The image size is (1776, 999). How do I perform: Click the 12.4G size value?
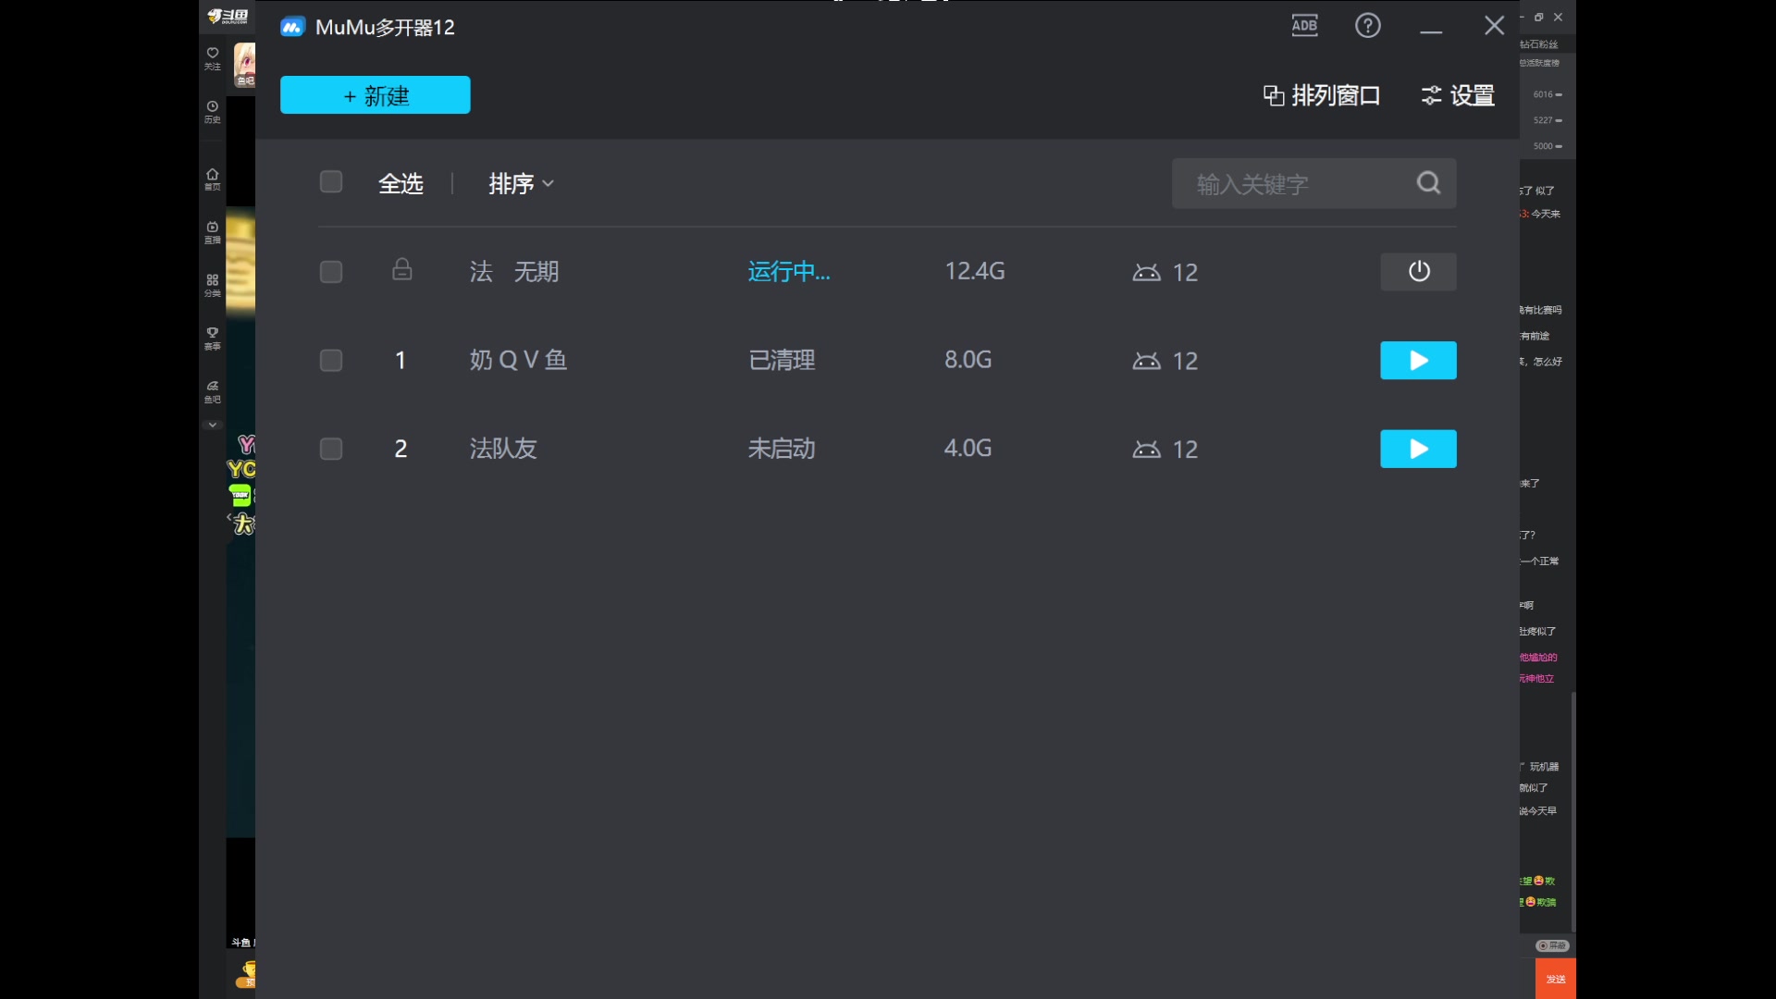pyautogui.click(x=974, y=271)
